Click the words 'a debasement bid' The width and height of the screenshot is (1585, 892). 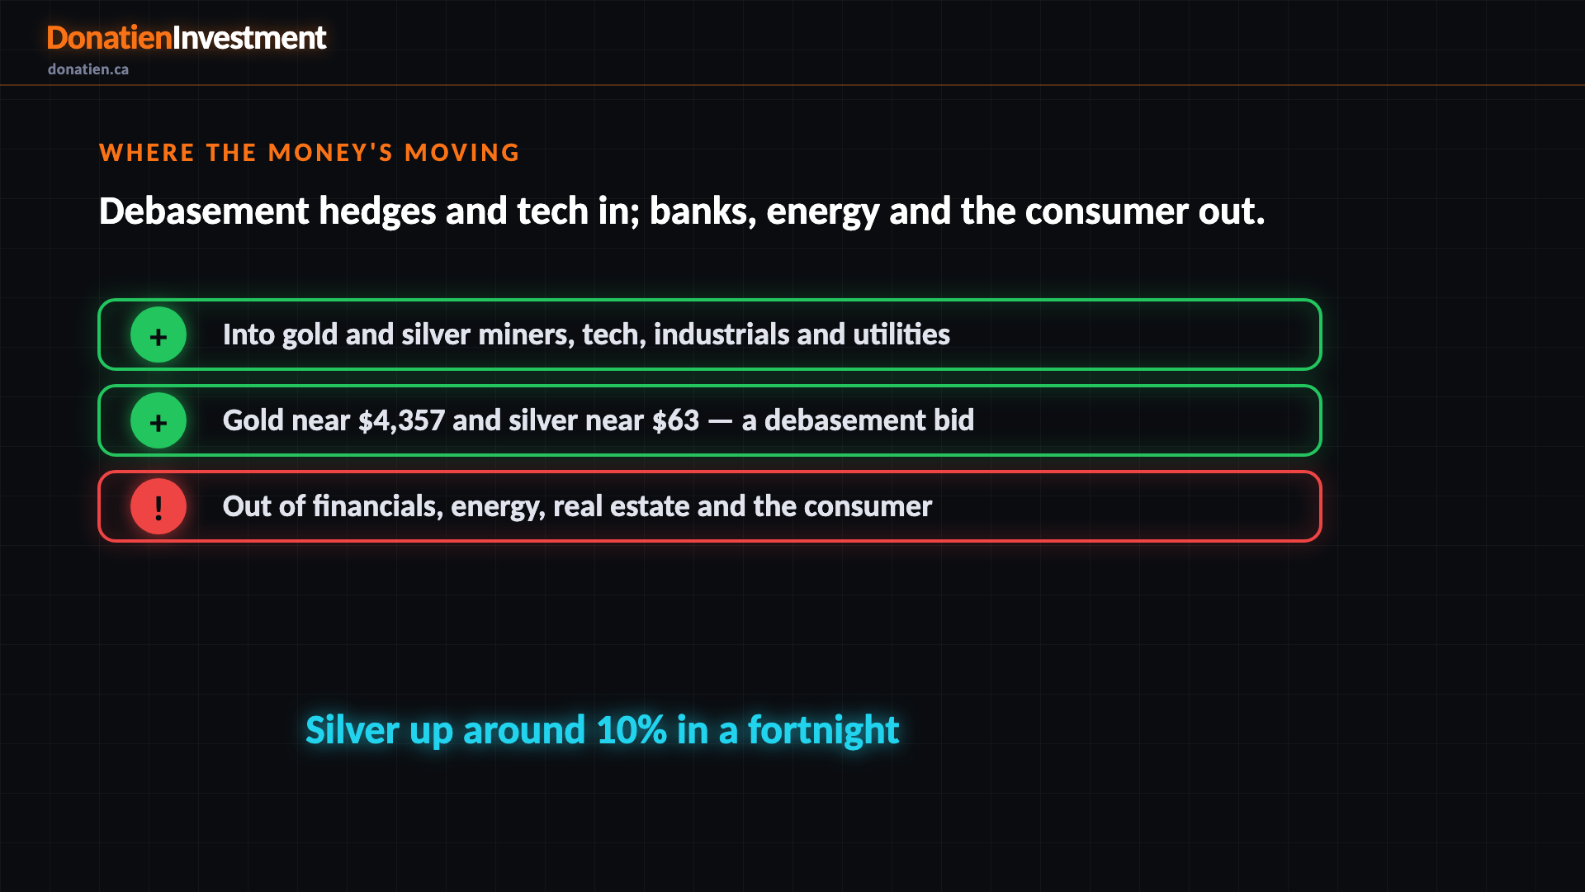point(858,420)
